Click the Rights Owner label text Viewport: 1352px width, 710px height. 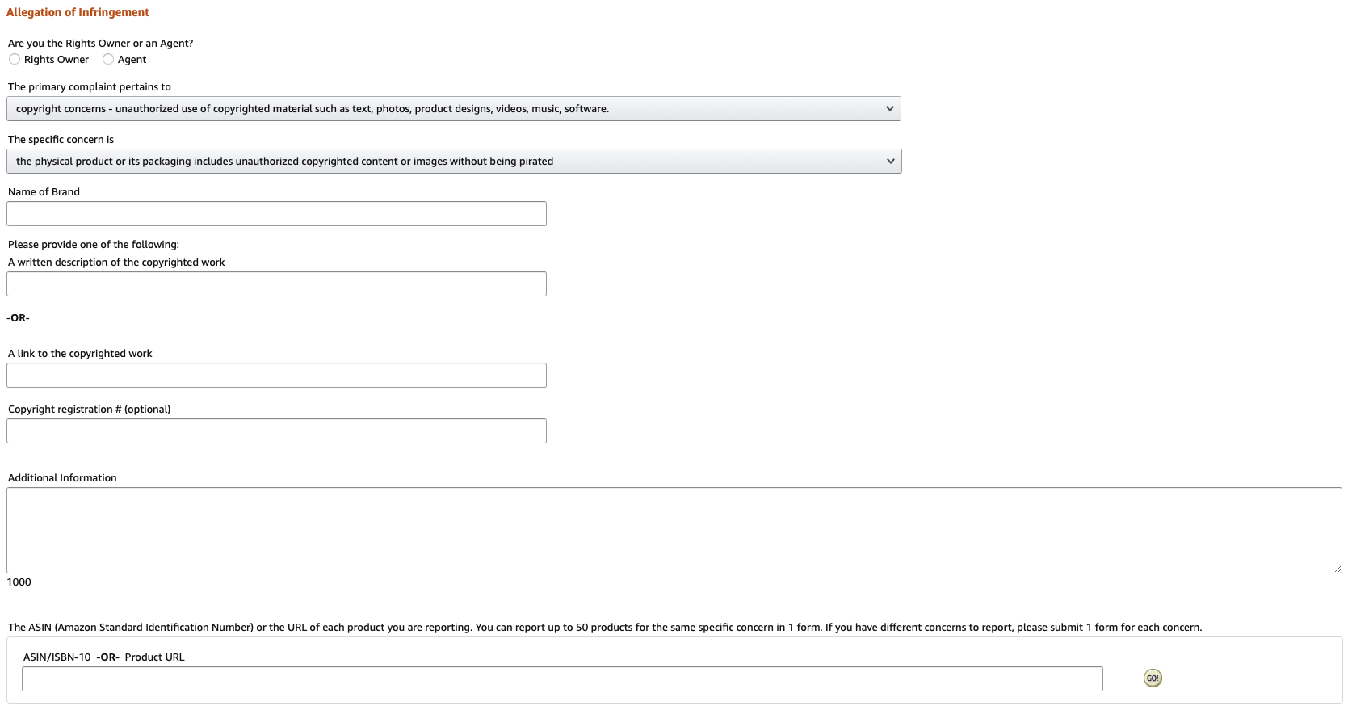click(x=57, y=60)
